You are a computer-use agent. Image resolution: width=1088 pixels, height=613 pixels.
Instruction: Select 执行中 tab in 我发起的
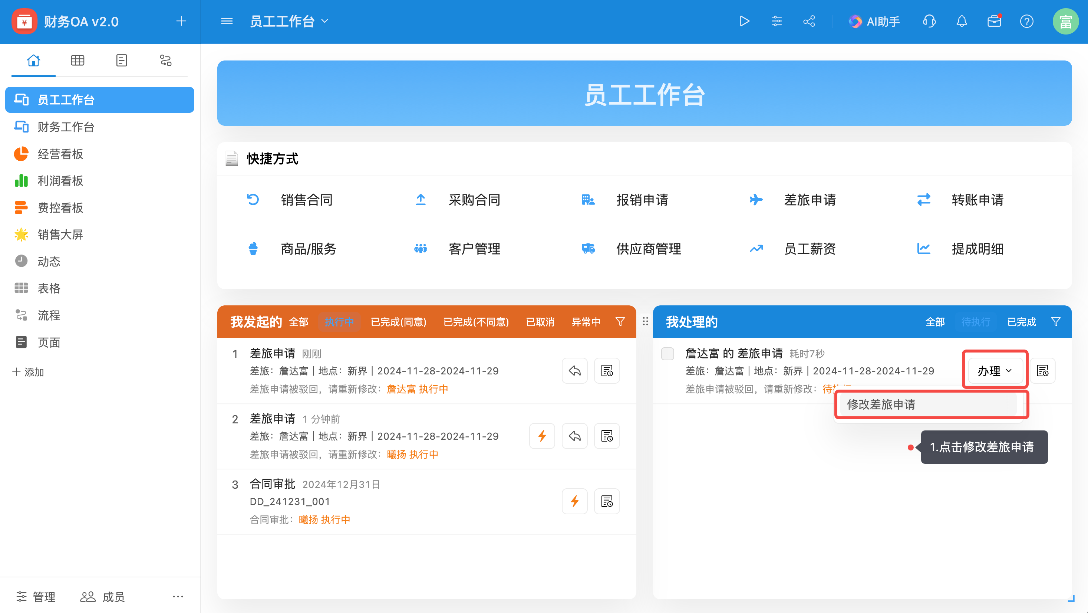tap(339, 322)
